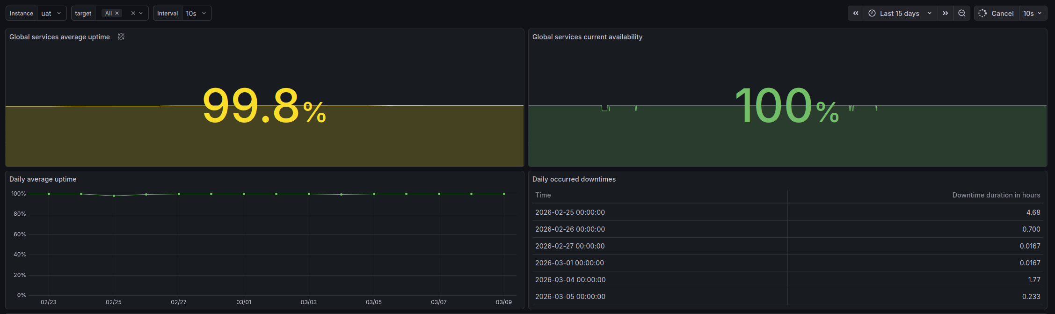1055x314 pixels.
Task: Clear all target selections with the X
Action: [133, 13]
